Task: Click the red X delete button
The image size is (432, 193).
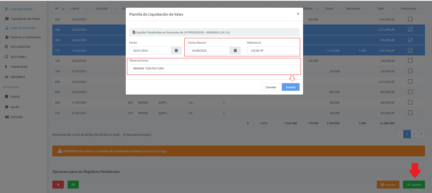Action: (58, 184)
